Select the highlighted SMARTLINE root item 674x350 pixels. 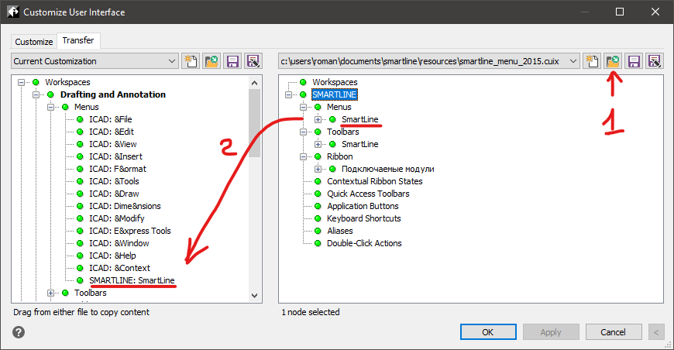point(335,94)
